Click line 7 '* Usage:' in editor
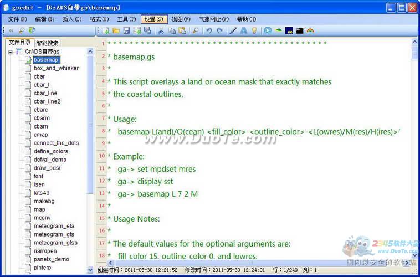The height and width of the screenshot is (277, 420). (122, 119)
